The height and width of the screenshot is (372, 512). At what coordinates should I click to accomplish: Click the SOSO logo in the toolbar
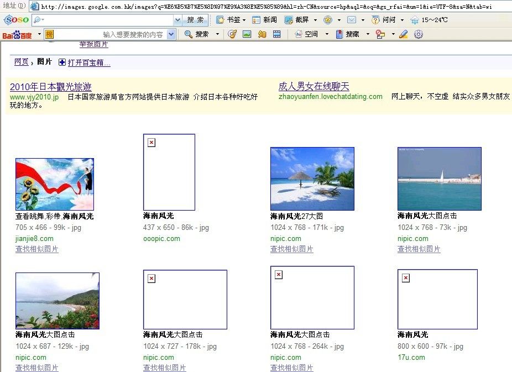pyautogui.click(x=16, y=20)
